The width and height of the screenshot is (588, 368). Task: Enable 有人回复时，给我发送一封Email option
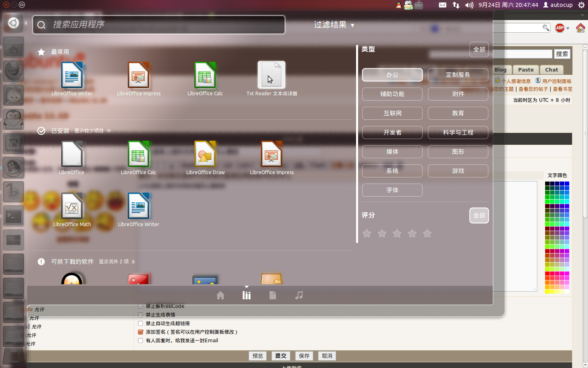tap(140, 341)
